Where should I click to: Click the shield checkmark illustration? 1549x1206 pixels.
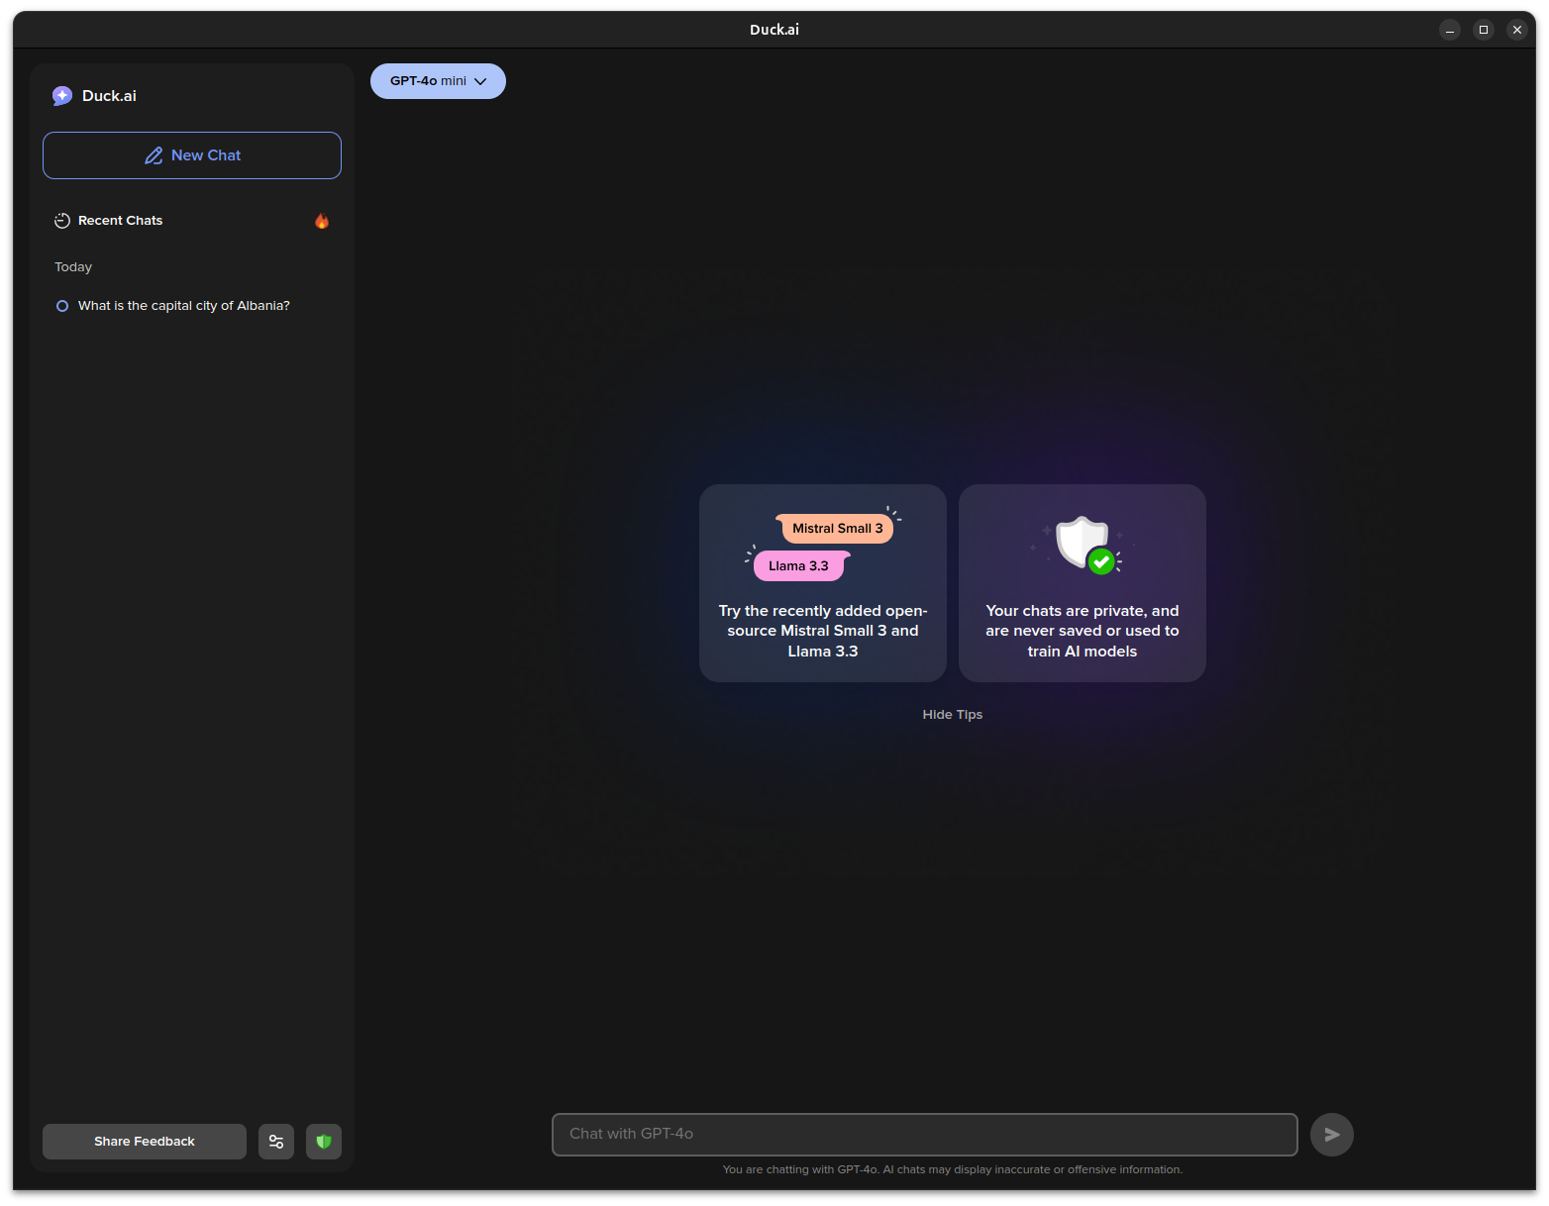(x=1082, y=543)
